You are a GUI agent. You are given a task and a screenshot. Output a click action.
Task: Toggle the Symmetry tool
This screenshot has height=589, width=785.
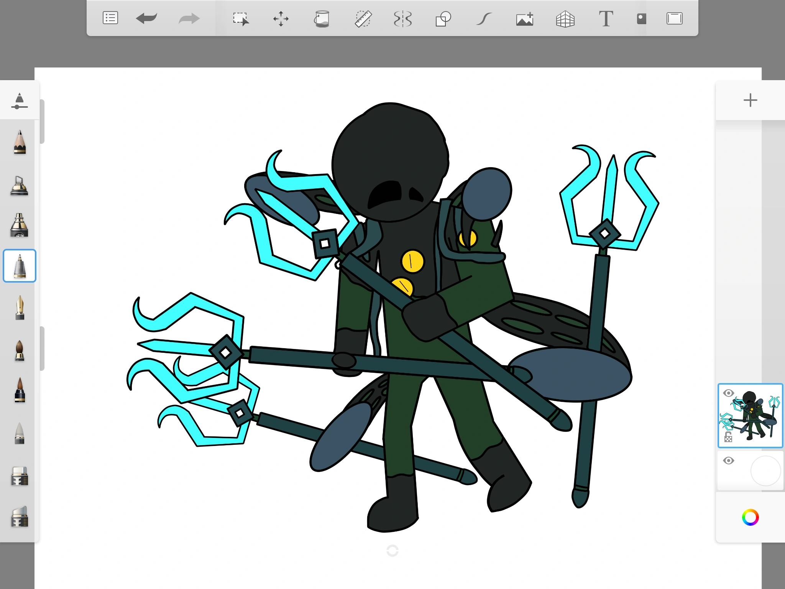(403, 18)
